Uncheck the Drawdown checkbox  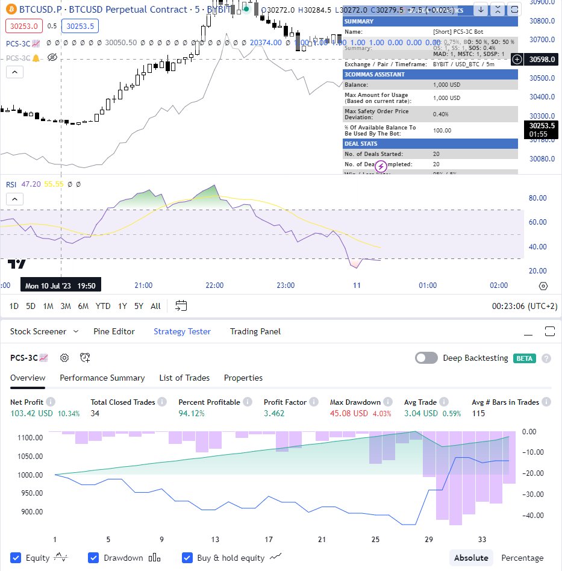(x=93, y=558)
